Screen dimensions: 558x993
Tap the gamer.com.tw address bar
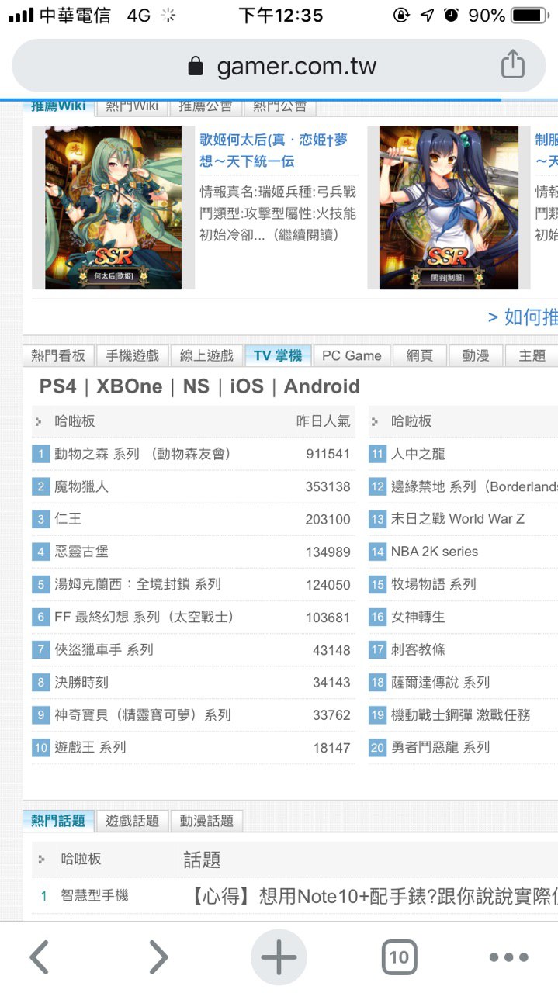coord(279,66)
